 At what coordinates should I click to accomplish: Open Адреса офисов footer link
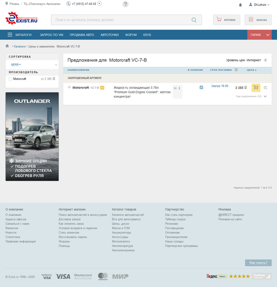16,219
